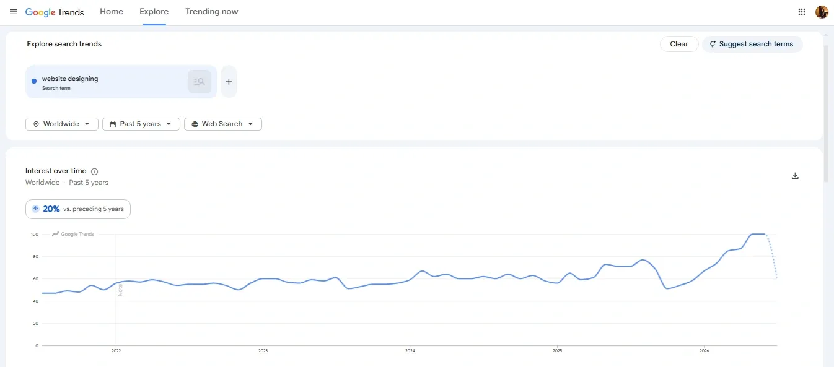The image size is (834, 367).
Task: Click Suggest search terms button
Action: [x=752, y=44]
